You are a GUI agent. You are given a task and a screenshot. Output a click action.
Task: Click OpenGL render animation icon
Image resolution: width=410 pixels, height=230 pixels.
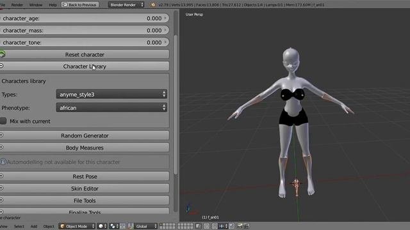(x=246, y=226)
